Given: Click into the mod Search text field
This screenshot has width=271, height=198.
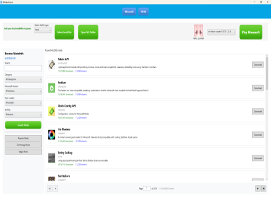Looking at the screenshot, I should pyautogui.click(x=23, y=68).
